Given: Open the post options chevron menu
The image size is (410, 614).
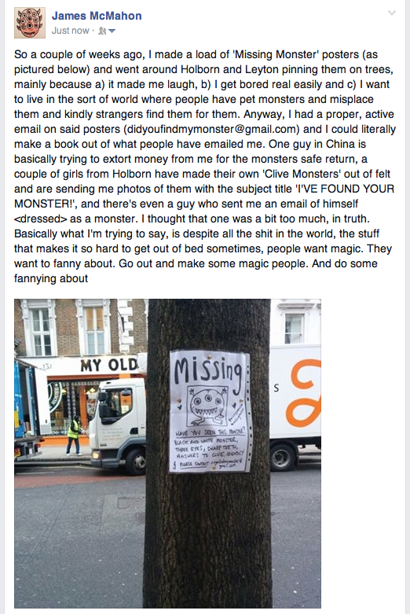Looking at the screenshot, I should point(392,13).
